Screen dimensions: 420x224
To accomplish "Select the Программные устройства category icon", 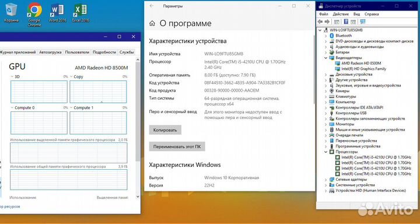I will pyautogui.click(x=331, y=146).
